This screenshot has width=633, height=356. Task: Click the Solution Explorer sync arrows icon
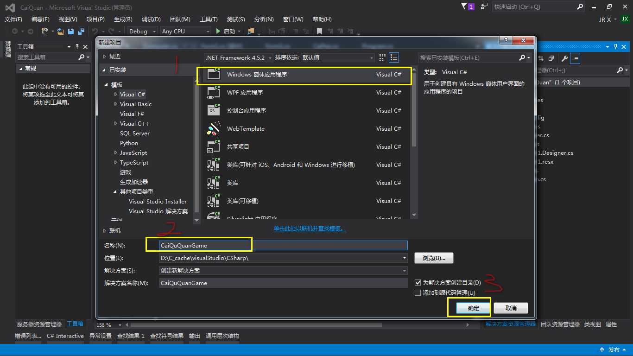541,58
